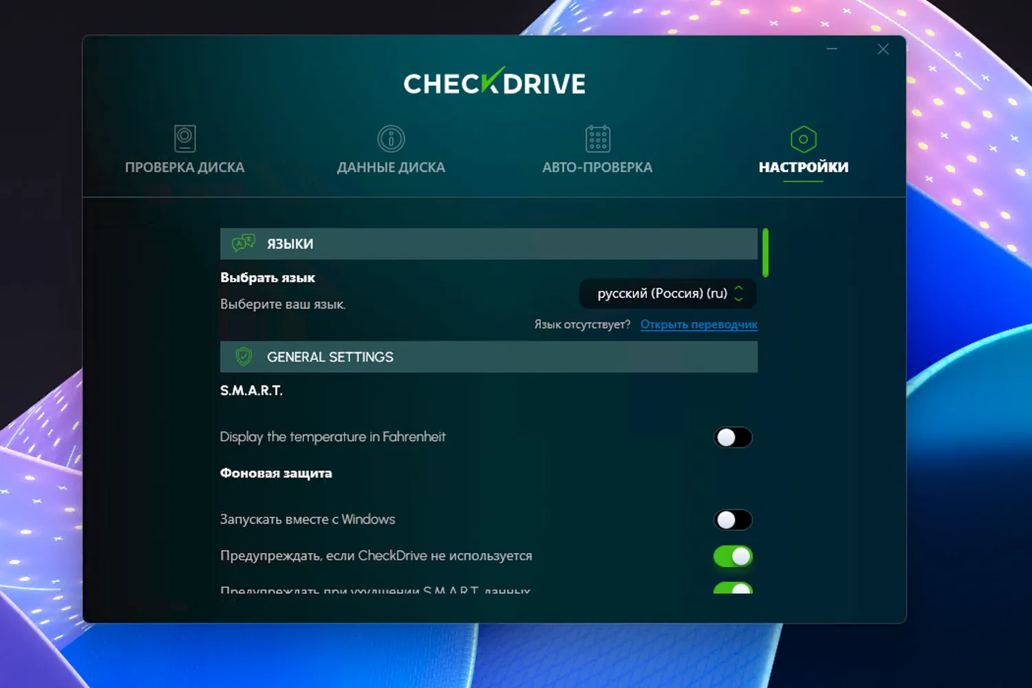
Task: Click the info icon above ДАННЫЕ ДИСКА
Action: (x=390, y=138)
